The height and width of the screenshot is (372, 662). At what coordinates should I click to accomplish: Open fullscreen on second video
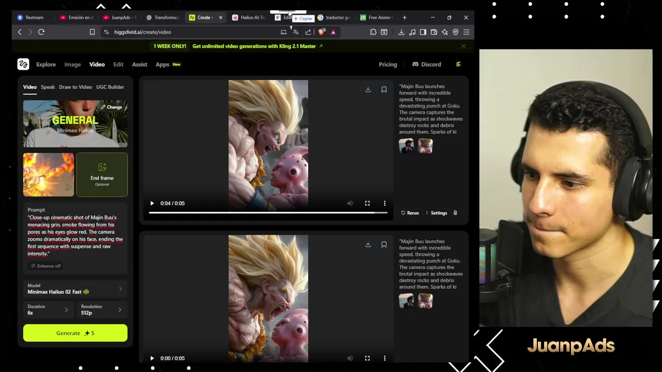click(x=367, y=358)
